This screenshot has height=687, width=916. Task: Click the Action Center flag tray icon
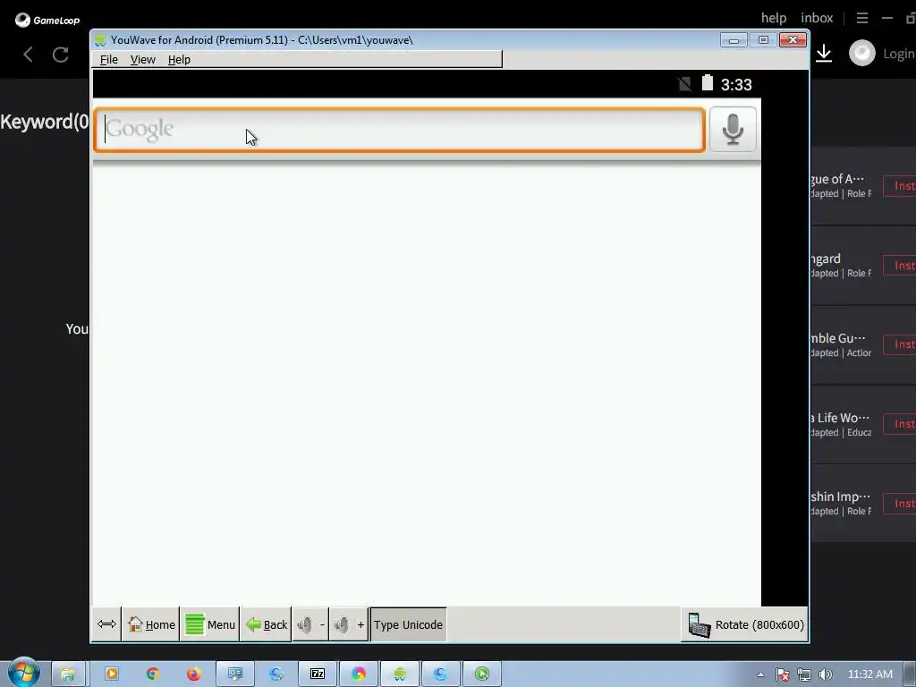click(x=782, y=674)
